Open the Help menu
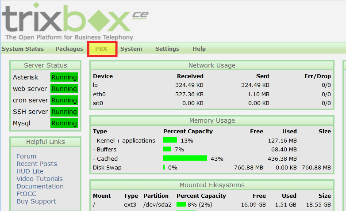This screenshot has width=346, height=211. tap(199, 49)
